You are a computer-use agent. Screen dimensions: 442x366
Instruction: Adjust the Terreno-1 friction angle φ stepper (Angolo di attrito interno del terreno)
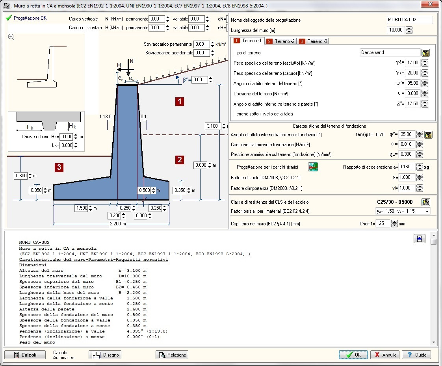(x=425, y=84)
